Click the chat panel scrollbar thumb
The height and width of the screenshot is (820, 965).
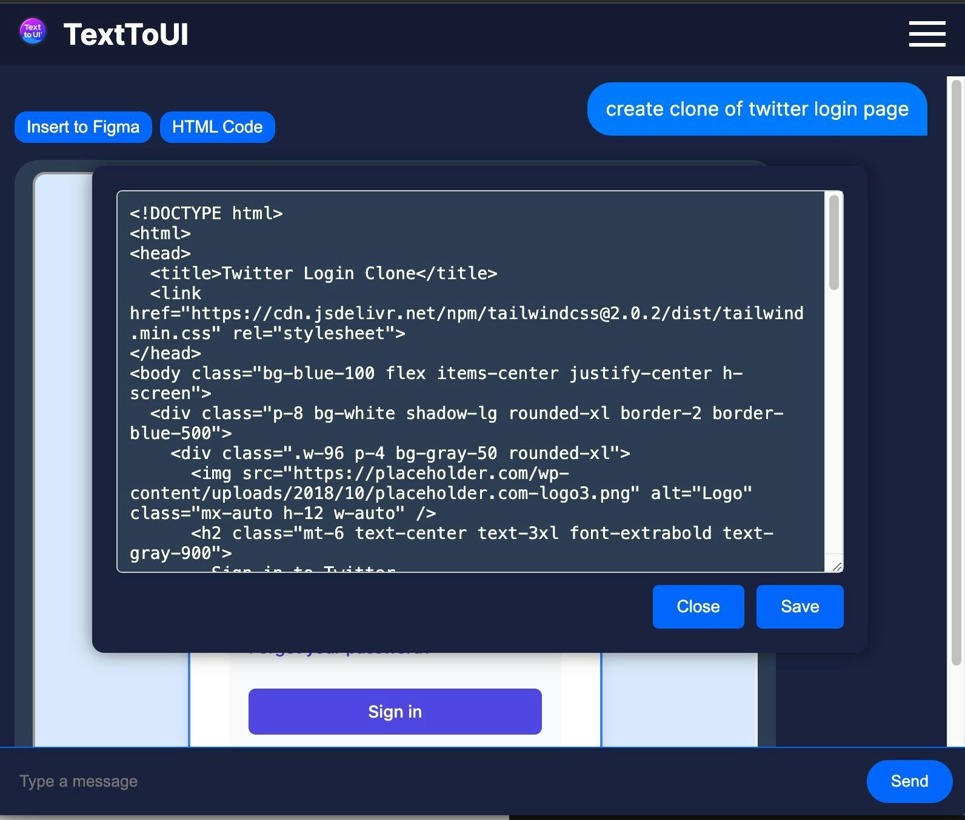pos(957,372)
